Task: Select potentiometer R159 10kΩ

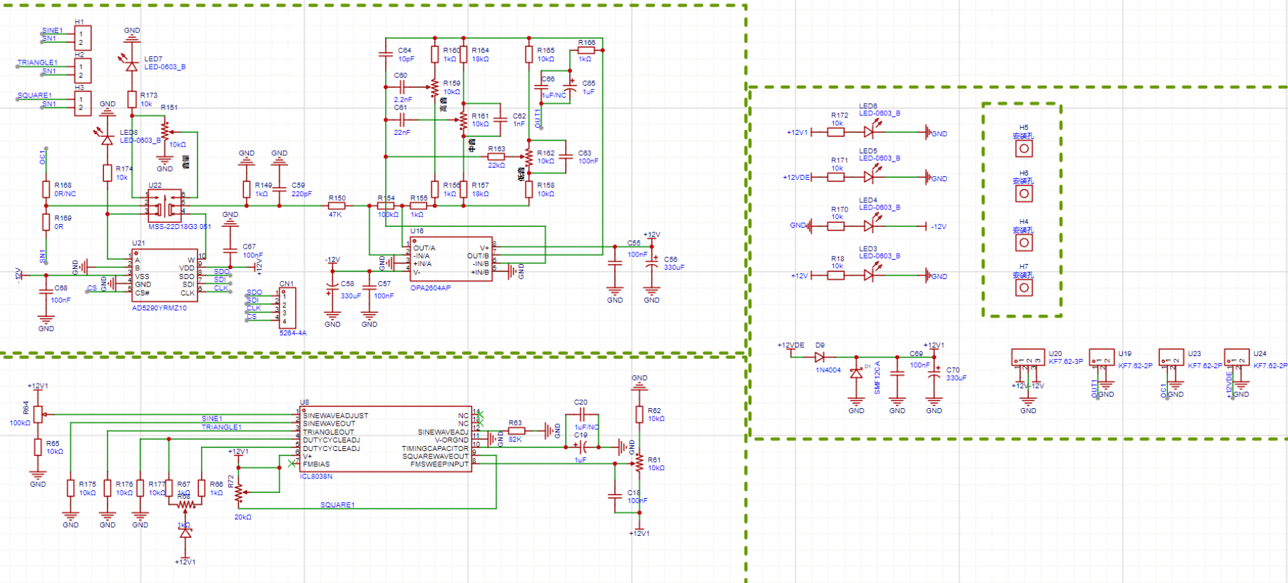Action: point(434,87)
